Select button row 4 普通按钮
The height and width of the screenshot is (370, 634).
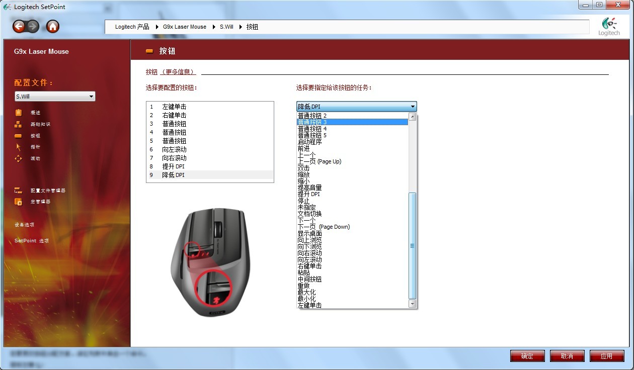(210, 133)
